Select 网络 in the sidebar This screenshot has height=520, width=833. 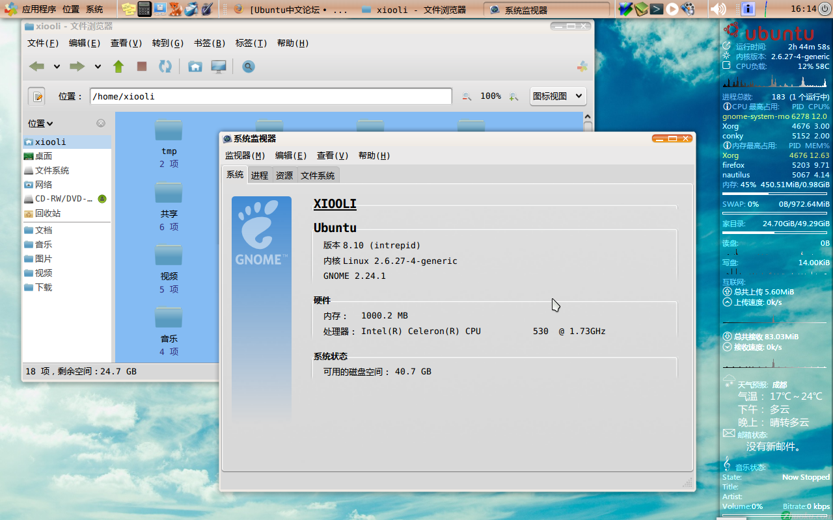click(66, 185)
